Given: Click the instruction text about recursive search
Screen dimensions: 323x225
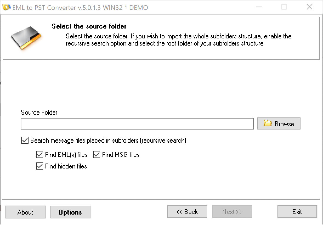Looking at the screenshot, I should 178,40.
